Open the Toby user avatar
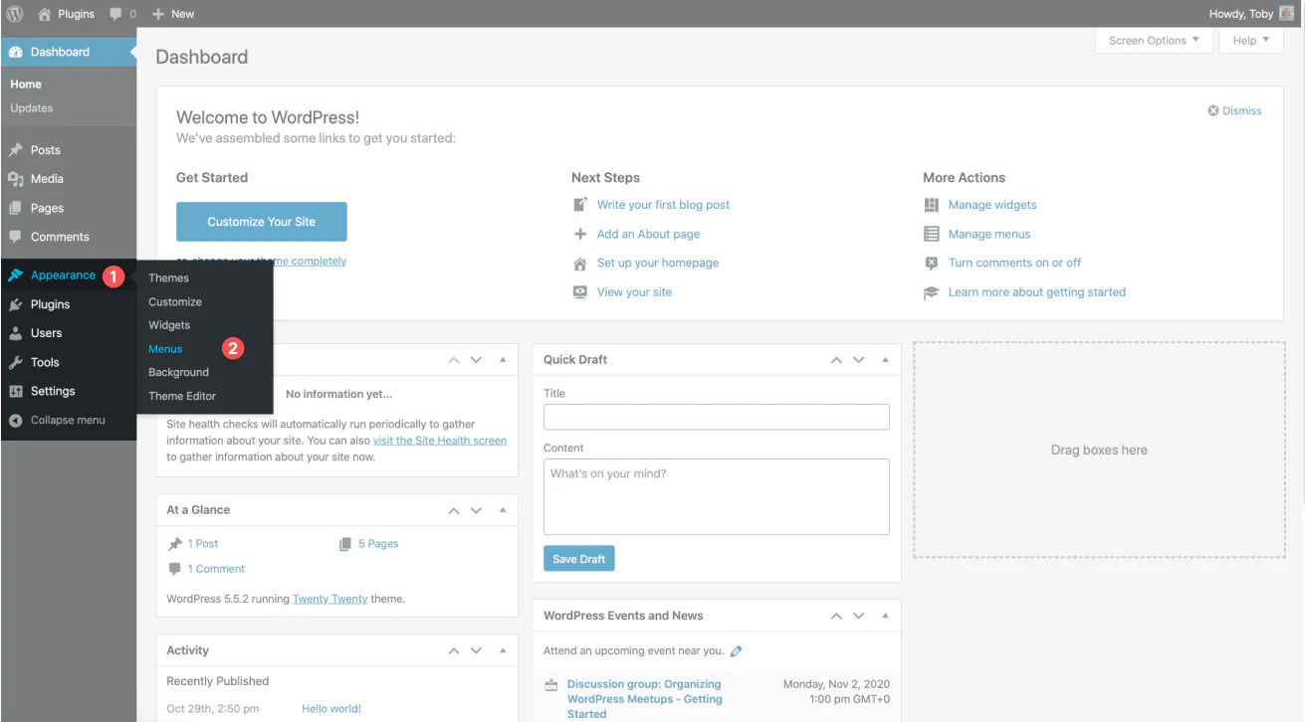1305x722 pixels. (x=1287, y=14)
